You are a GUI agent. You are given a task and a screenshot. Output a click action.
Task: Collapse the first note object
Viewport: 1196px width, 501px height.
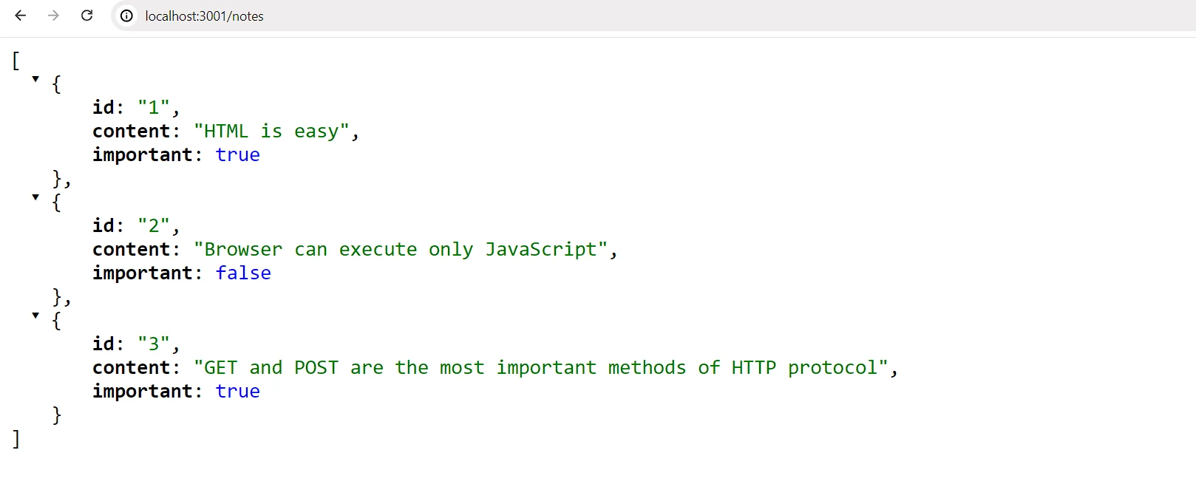[35, 78]
